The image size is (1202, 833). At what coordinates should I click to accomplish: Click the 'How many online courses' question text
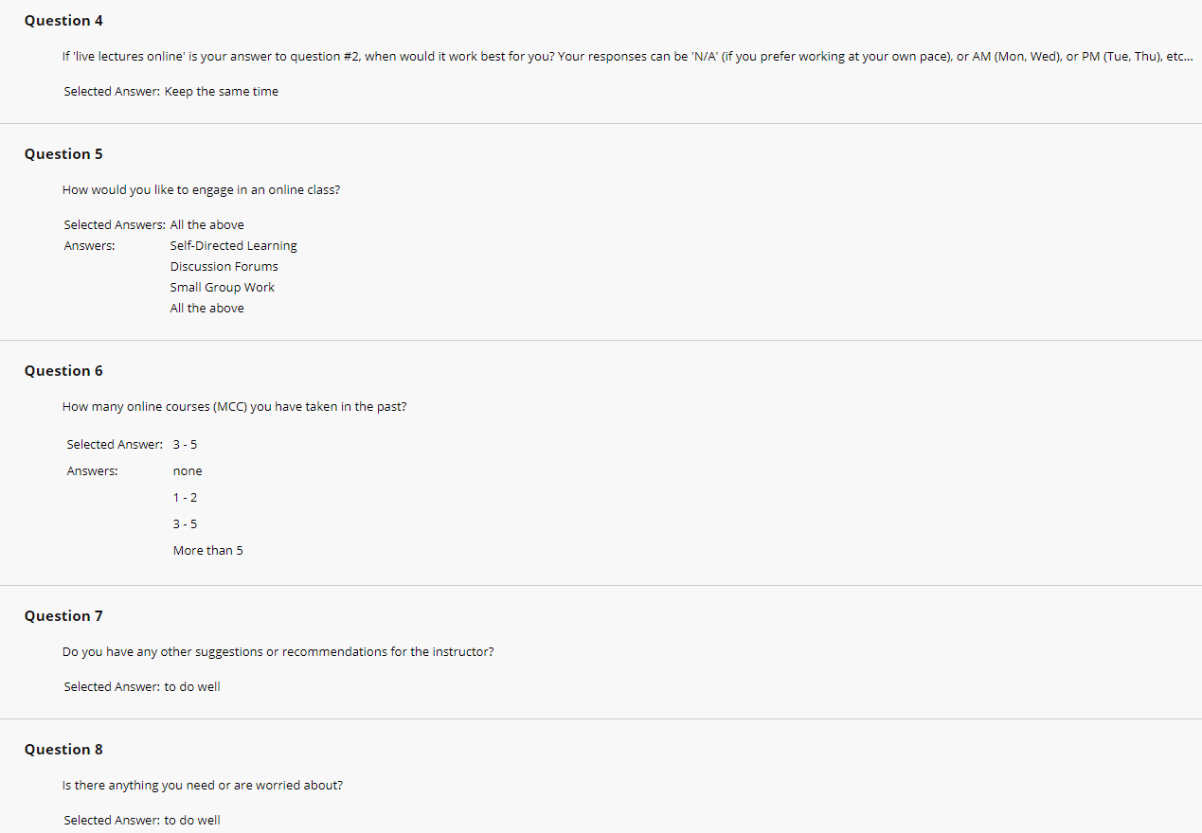(235, 407)
